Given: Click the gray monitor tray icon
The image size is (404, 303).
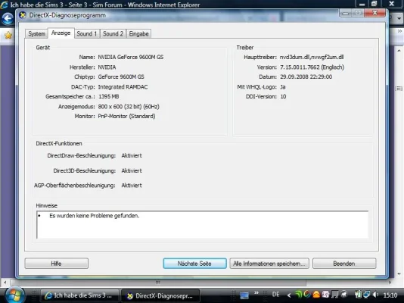Looking at the screenshot, I should pyautogui.click(x=334, y=295).
